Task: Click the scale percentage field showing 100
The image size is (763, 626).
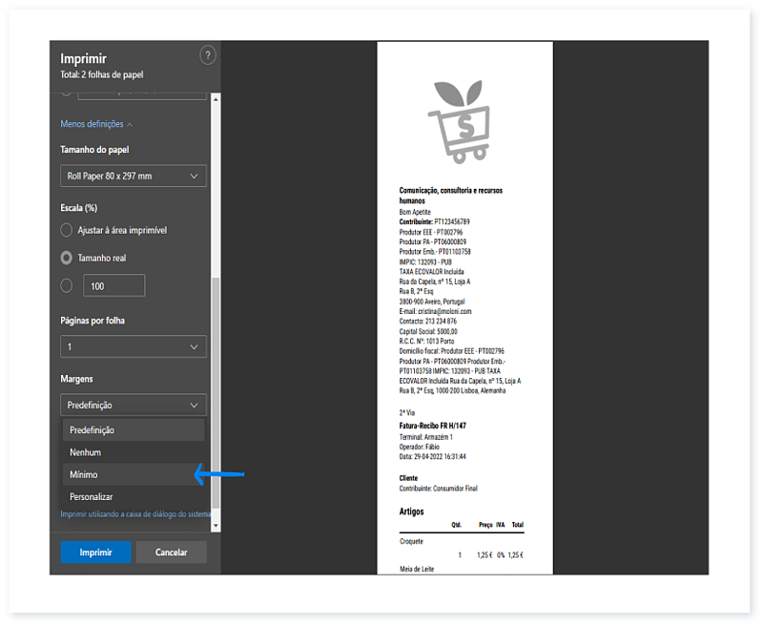Action: pyautogui.click(x=113, y=285)
